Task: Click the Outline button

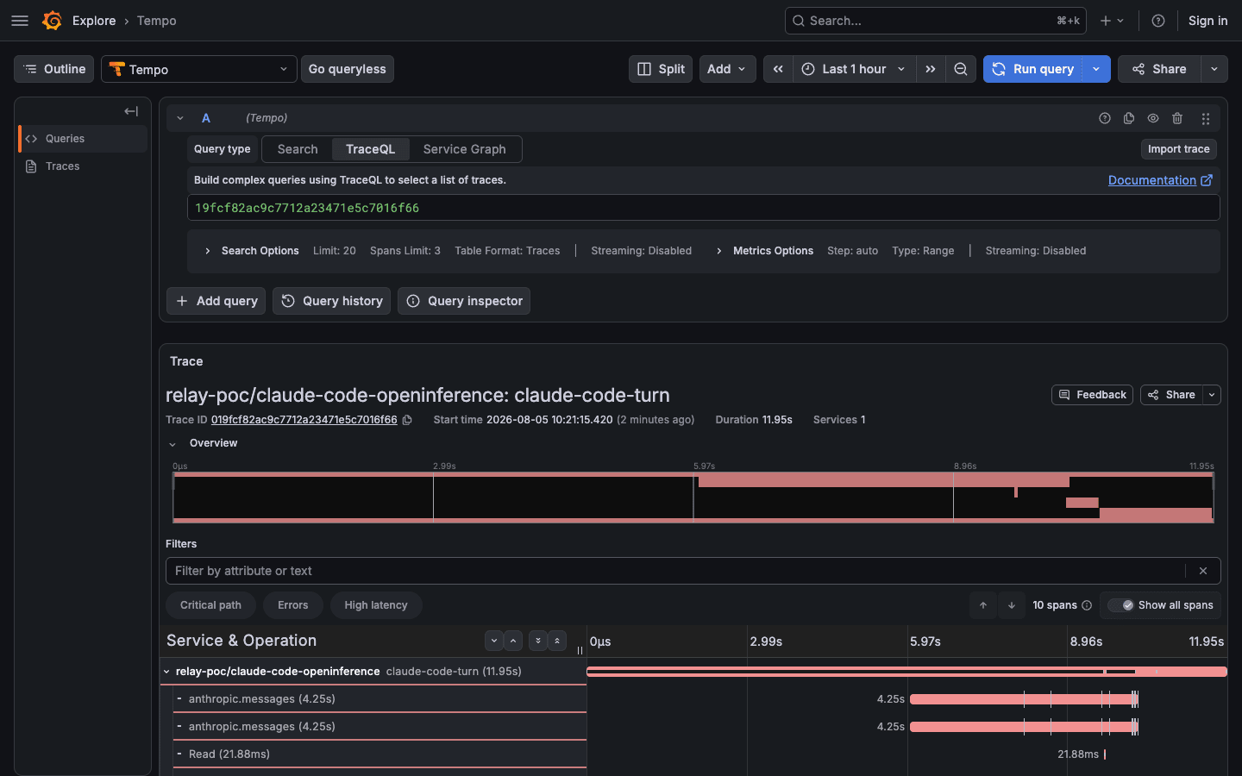Action: pos(53,69)
